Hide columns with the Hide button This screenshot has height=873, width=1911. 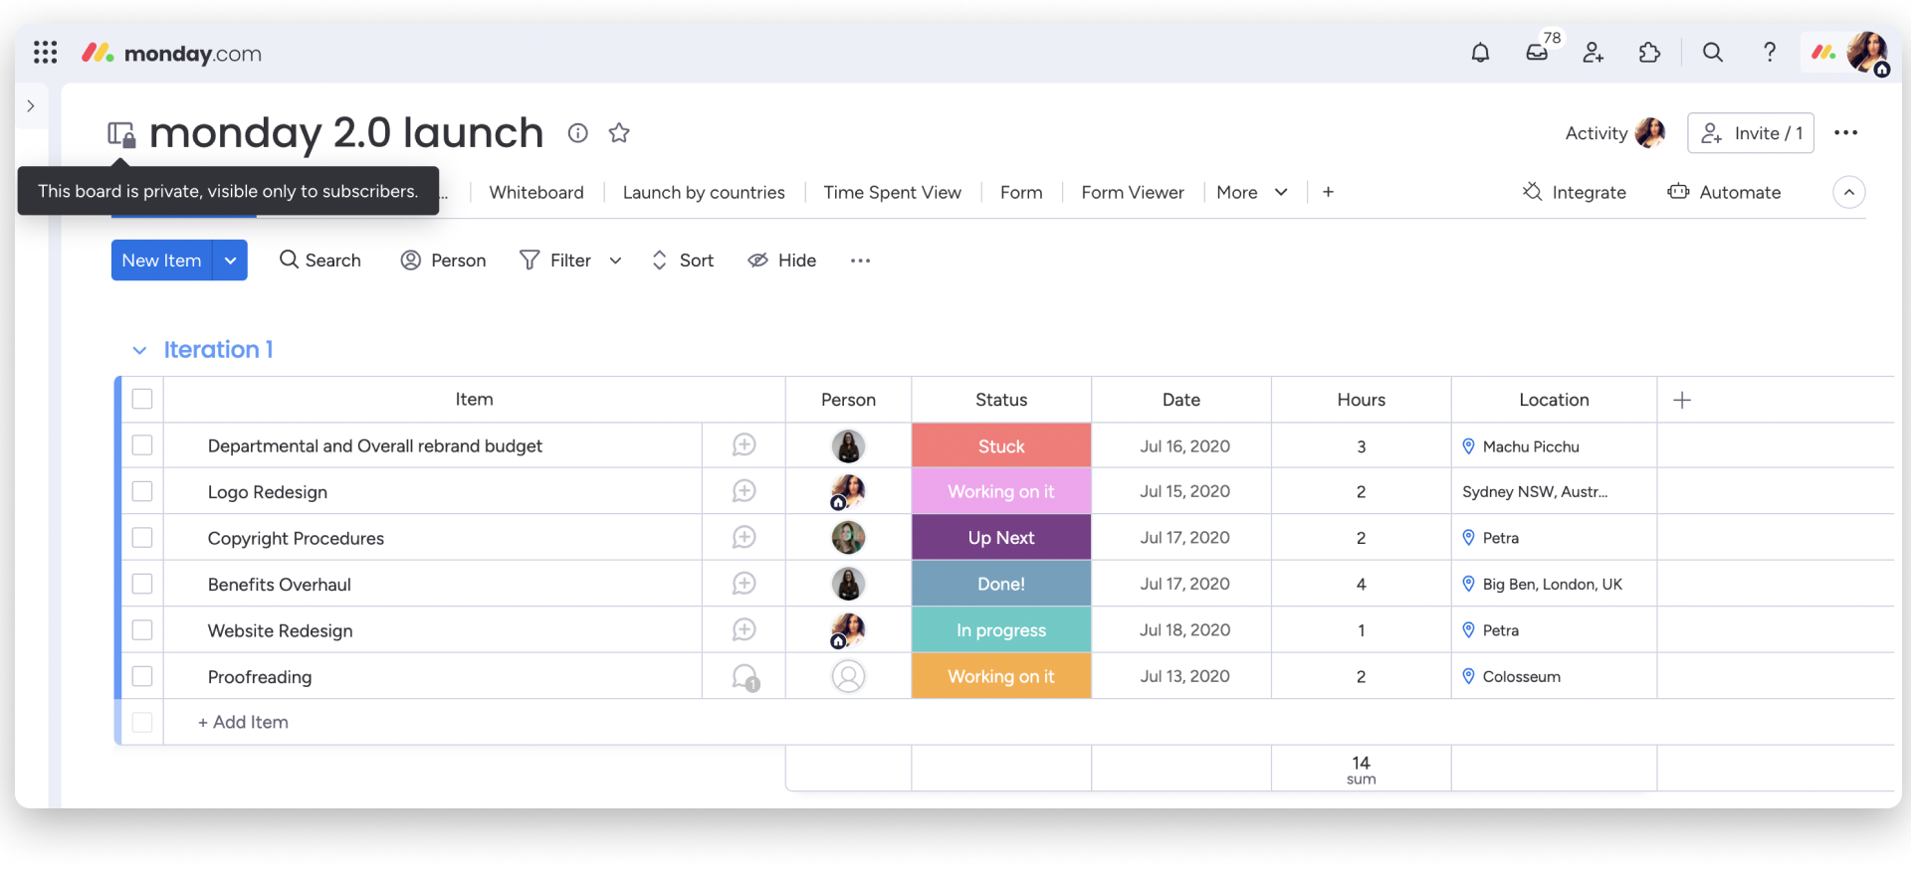782,261
